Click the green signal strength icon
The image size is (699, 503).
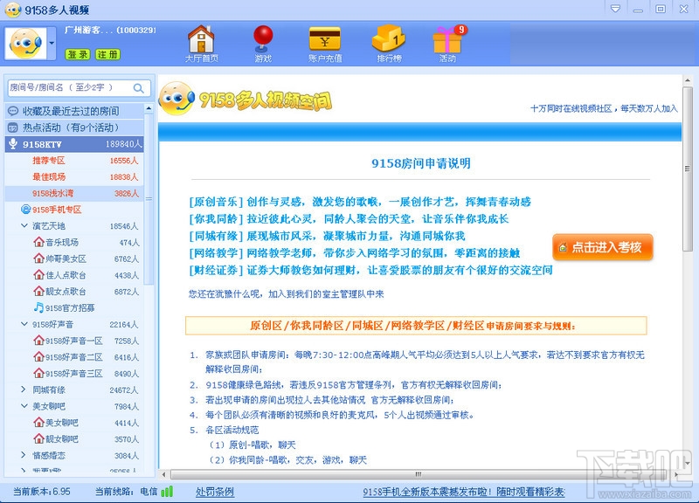167,492
